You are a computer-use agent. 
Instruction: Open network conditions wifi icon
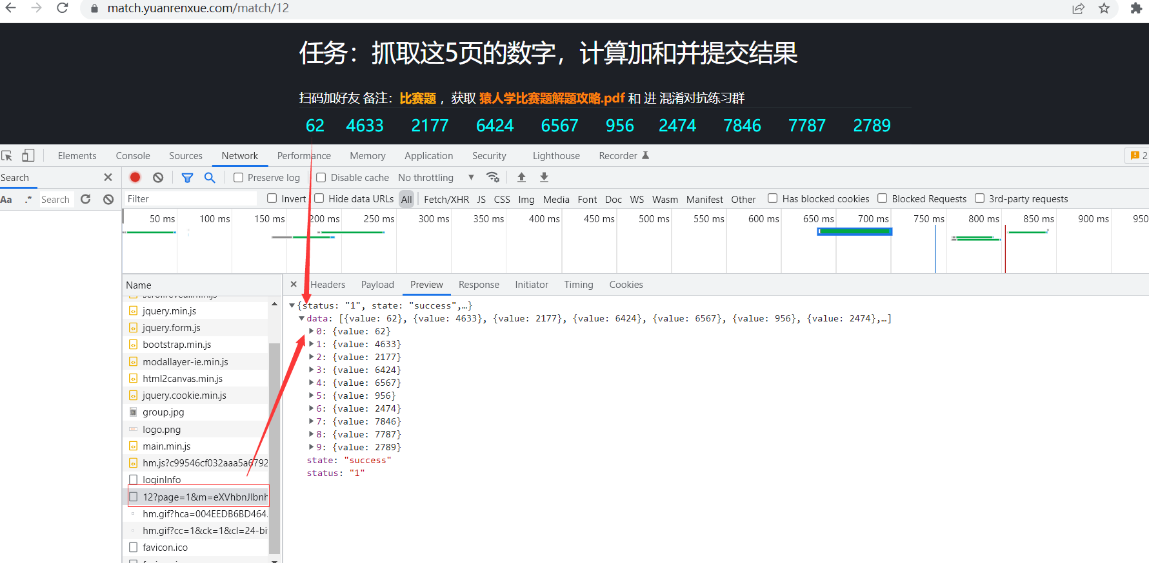pyautogui.click(x=493, y=177)
